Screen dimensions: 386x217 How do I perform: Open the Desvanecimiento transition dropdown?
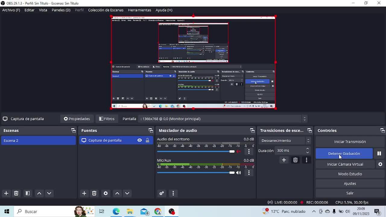(285, 140)
